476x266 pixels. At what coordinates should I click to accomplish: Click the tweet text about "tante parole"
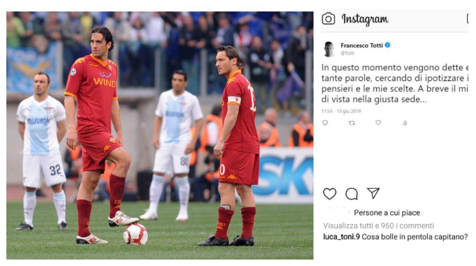click(x=395, y=84)
